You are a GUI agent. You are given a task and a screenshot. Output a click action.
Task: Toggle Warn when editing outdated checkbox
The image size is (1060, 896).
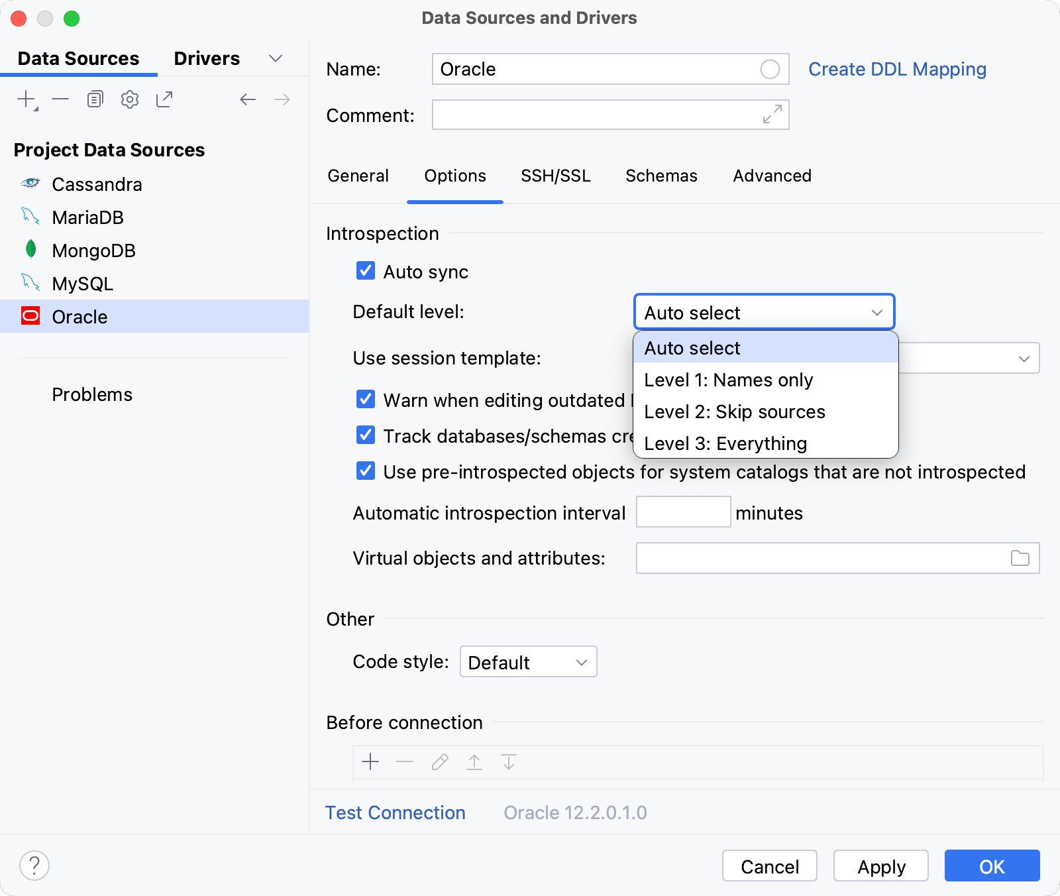(x=366, y=400)
